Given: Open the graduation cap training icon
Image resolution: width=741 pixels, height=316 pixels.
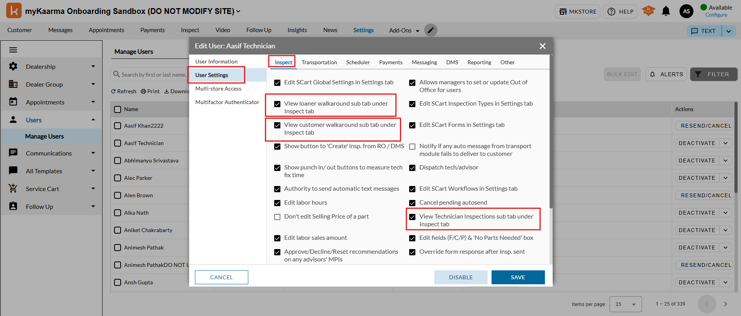Looking at the screenshot, I should click(x=649, y=11).
